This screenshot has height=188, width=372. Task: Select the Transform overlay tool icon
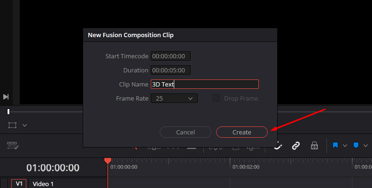coord(12,125)
